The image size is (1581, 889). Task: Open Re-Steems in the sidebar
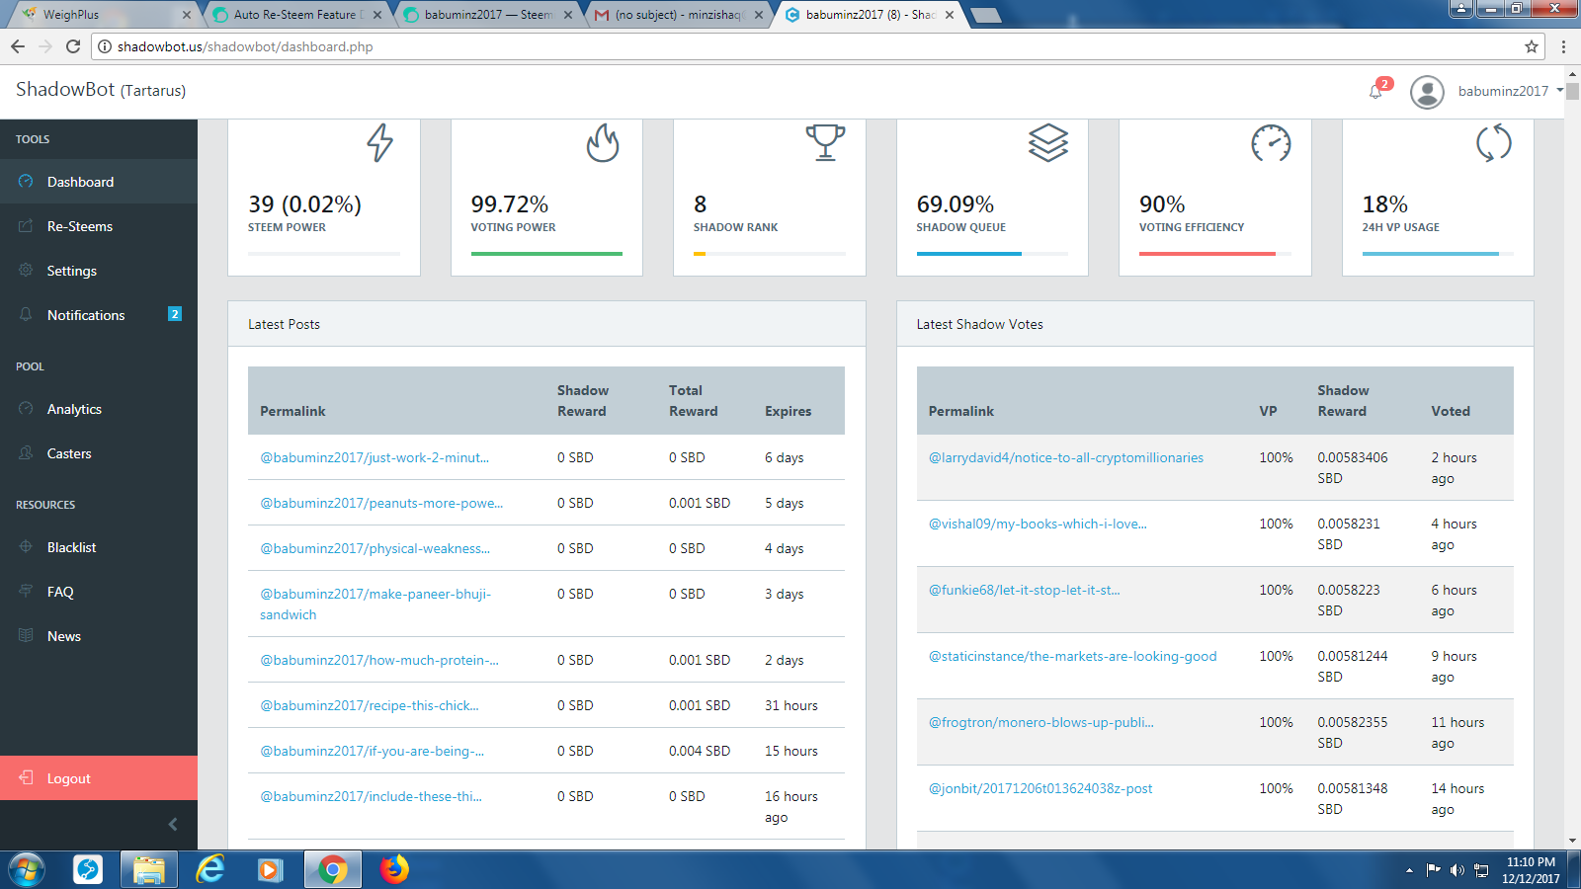tap(99, 226)
